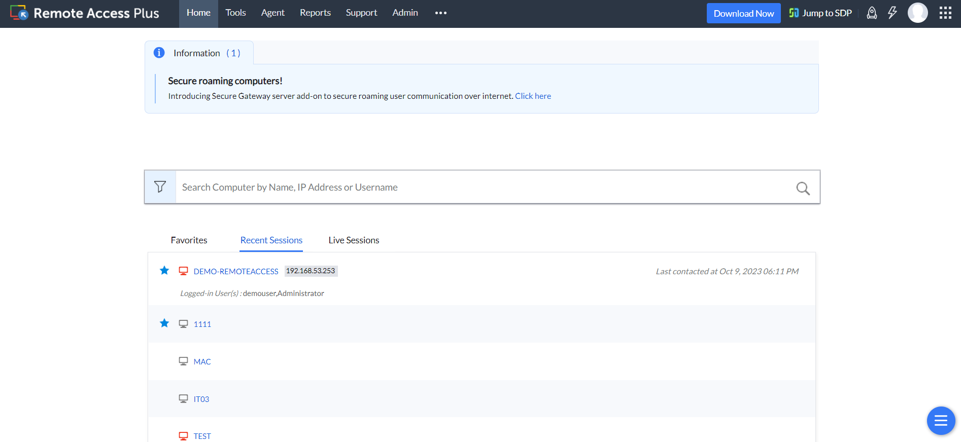Screen dimensions: 961x442
Task: Click the Download Now button
Action: point(744,13)
